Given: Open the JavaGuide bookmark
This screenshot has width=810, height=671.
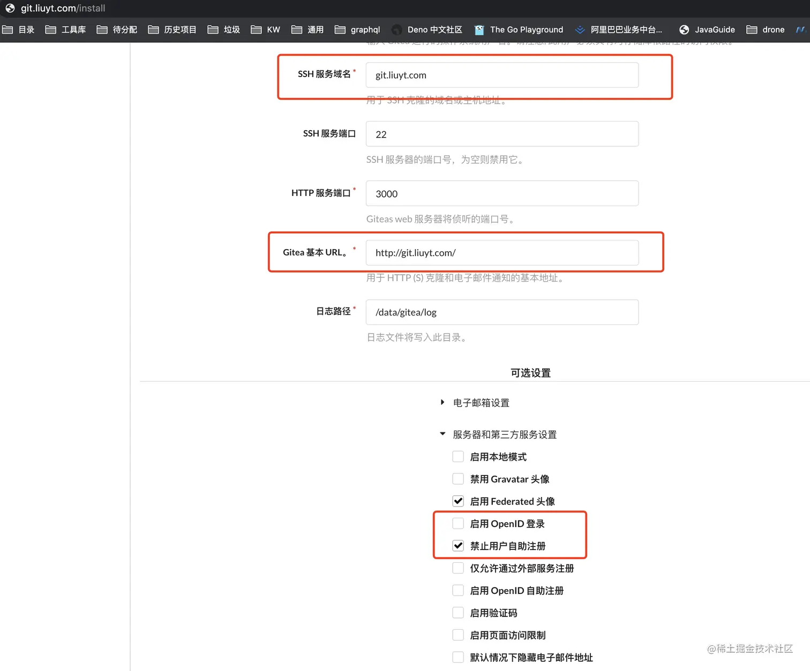Looking at the screenshot, I should click(707, 29).
